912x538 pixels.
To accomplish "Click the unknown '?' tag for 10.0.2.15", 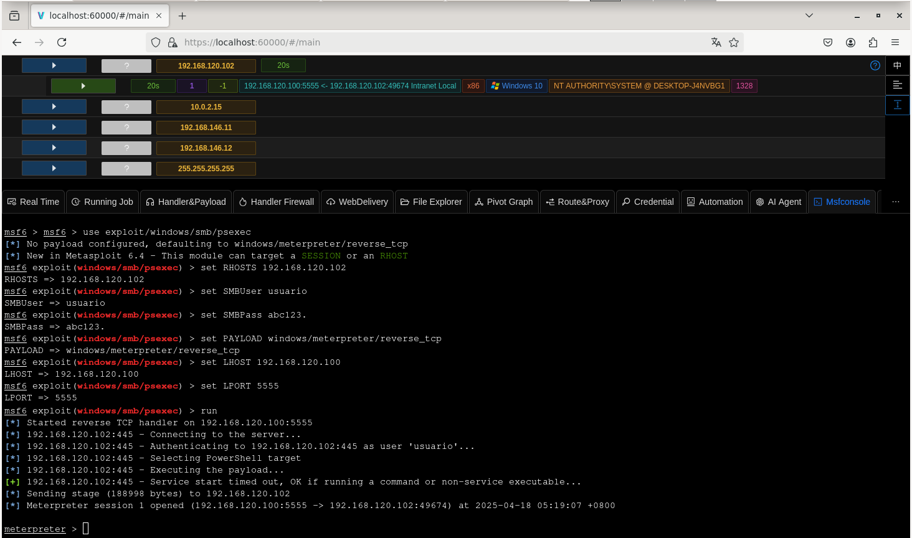I will (x=126, y=107).
